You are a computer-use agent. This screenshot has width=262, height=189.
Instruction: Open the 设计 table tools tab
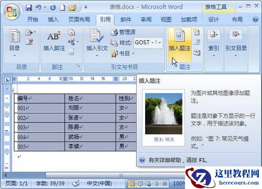tap(213, 19)
